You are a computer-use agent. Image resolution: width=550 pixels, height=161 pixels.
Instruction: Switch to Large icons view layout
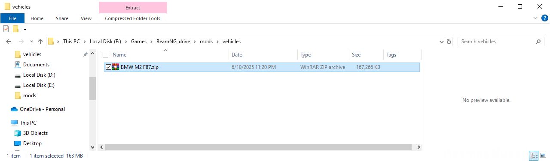[543, 156]
